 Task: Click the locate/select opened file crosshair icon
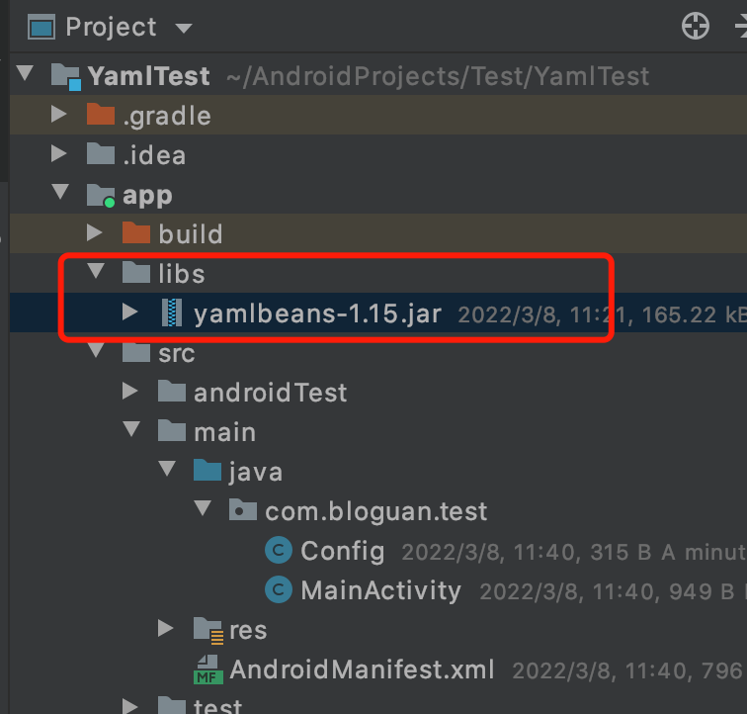(696, 27)
